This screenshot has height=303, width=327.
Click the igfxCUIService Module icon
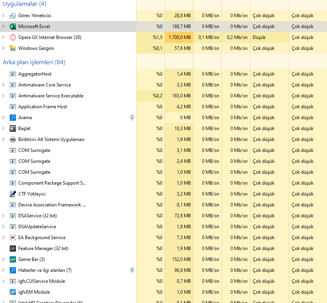tap(13, 281)
